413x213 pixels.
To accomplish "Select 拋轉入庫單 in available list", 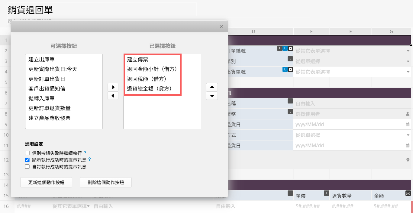I will pos(64,99).
